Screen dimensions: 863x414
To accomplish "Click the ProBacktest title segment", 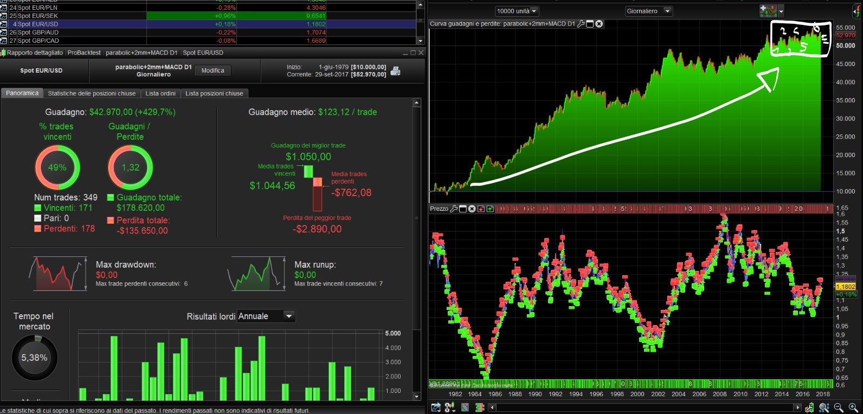I will (84, 53).
